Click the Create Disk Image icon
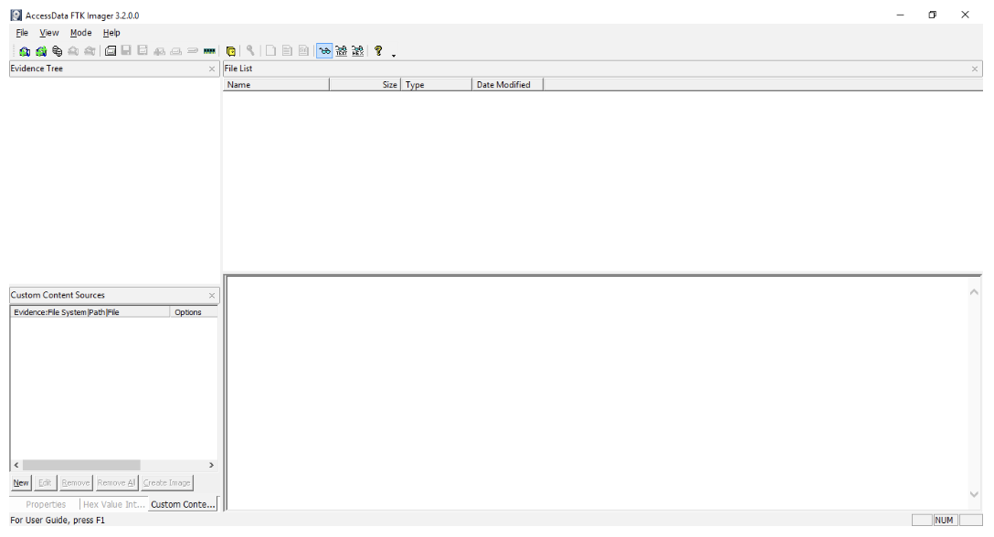The height and width of the screenshot is (537, 994). [x=110, y=51]
